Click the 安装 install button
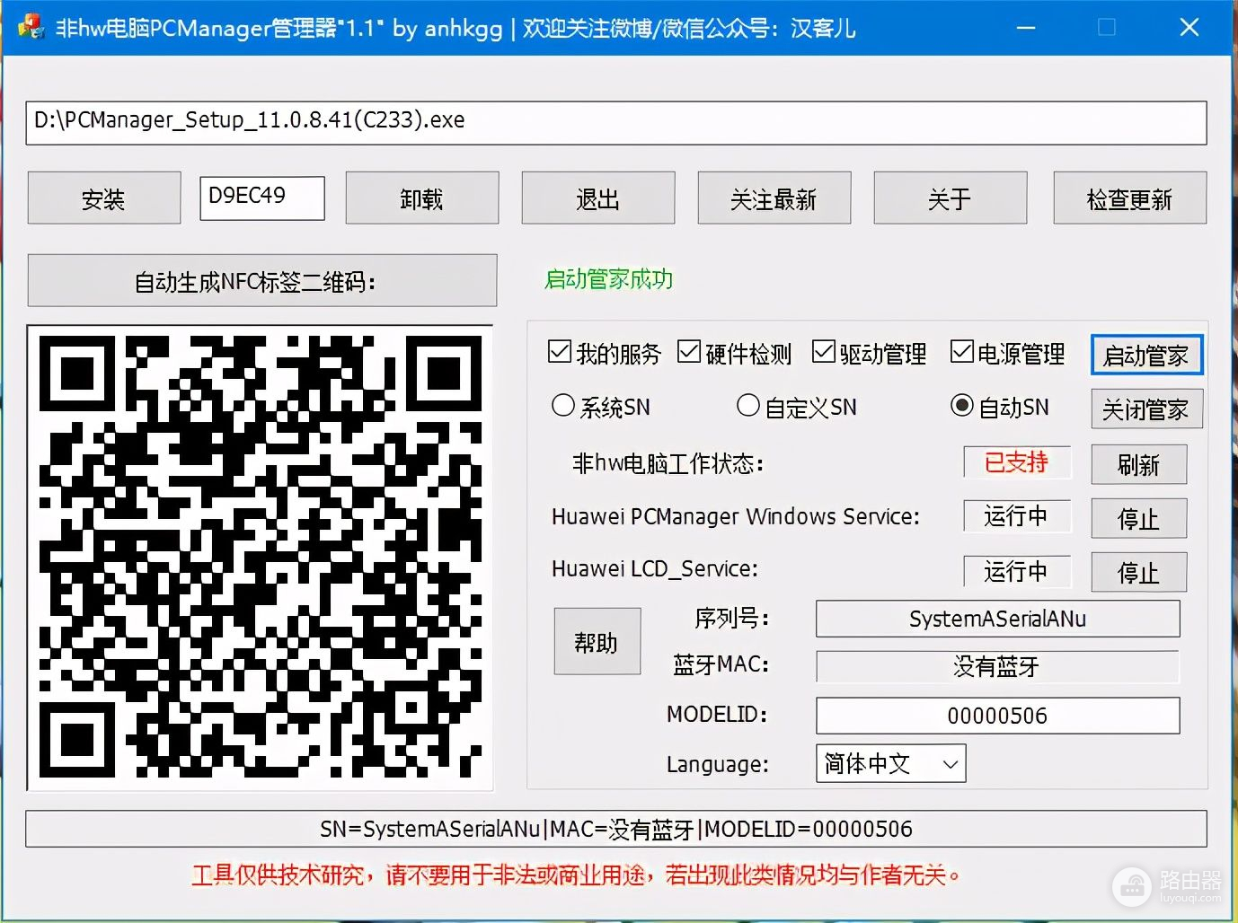 [x=104, y=198]
